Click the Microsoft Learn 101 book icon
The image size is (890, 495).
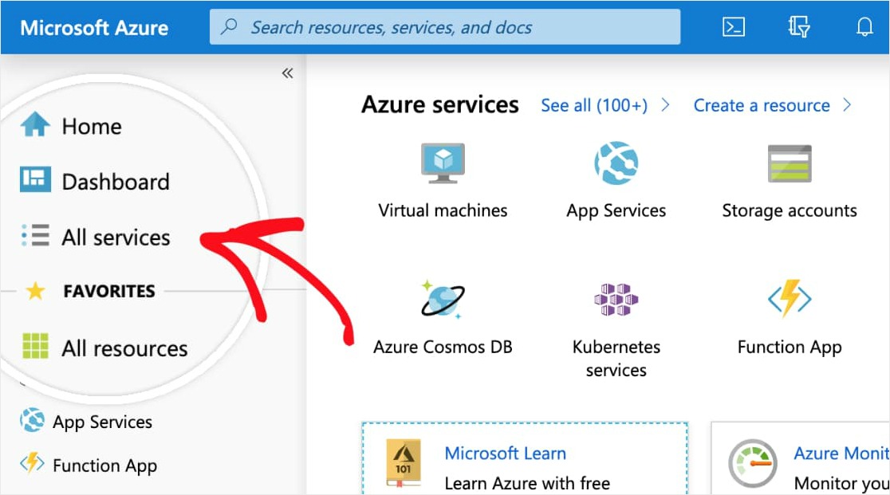click(404, 463)
